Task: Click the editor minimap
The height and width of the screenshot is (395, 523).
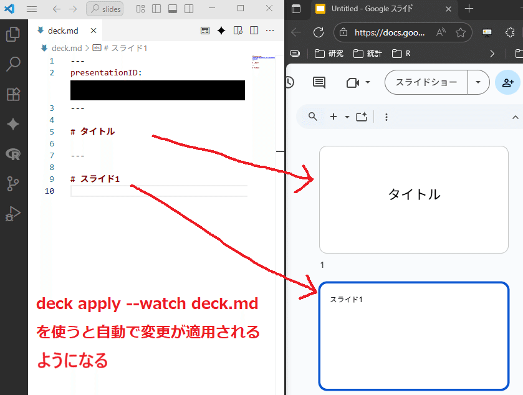Action: (x=264, y=62)
